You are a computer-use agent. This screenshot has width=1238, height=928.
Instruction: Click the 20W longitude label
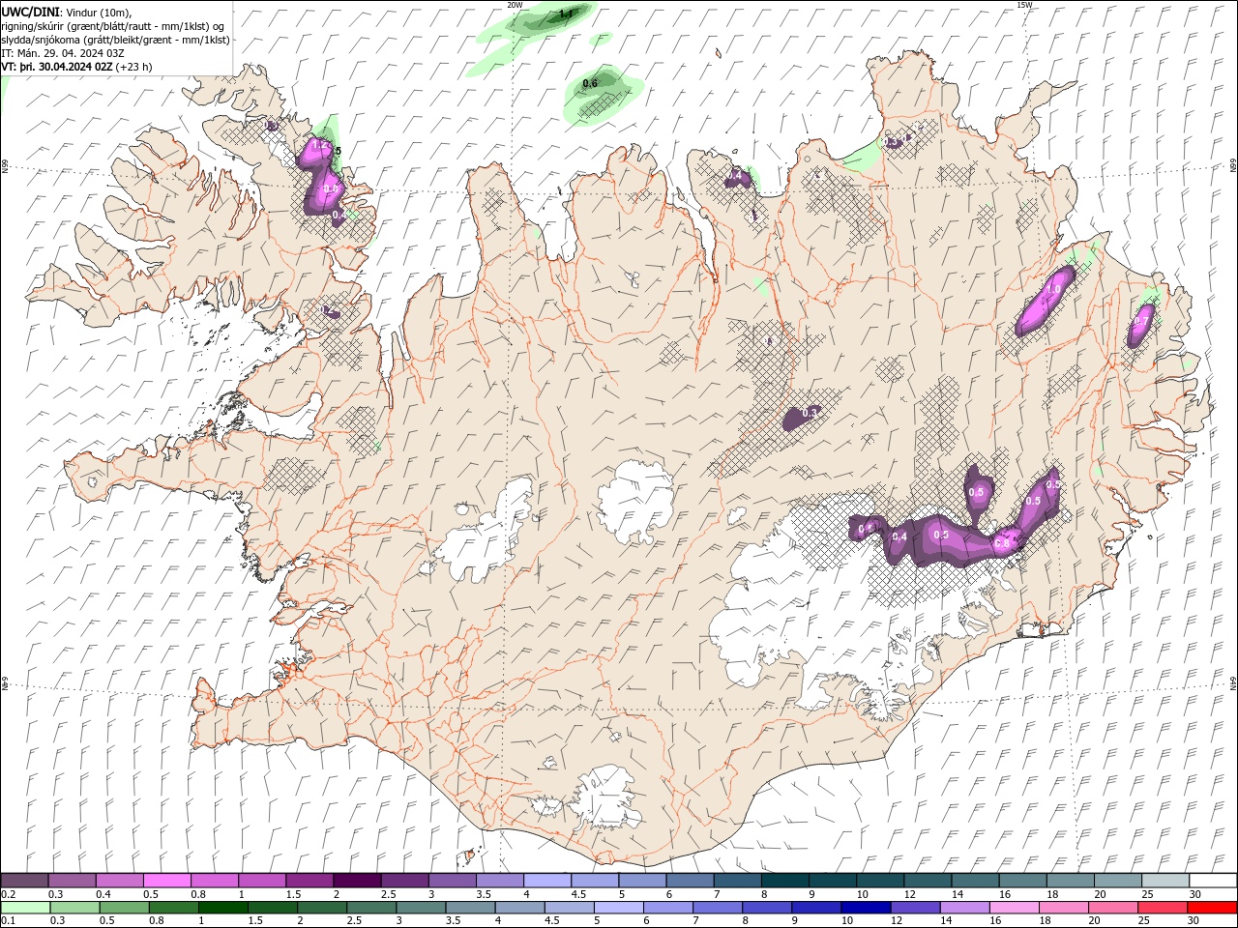[515, 5]
